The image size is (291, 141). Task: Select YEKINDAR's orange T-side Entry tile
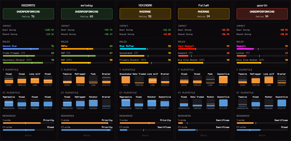pos(126,80)
